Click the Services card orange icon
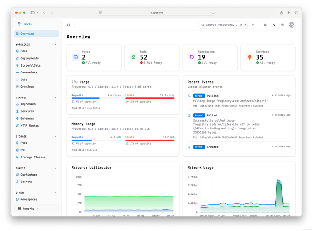 [250, 57]
